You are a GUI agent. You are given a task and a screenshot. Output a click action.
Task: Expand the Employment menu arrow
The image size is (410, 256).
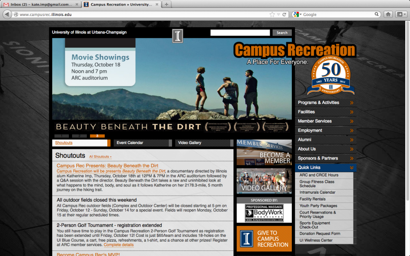[352, 130]
